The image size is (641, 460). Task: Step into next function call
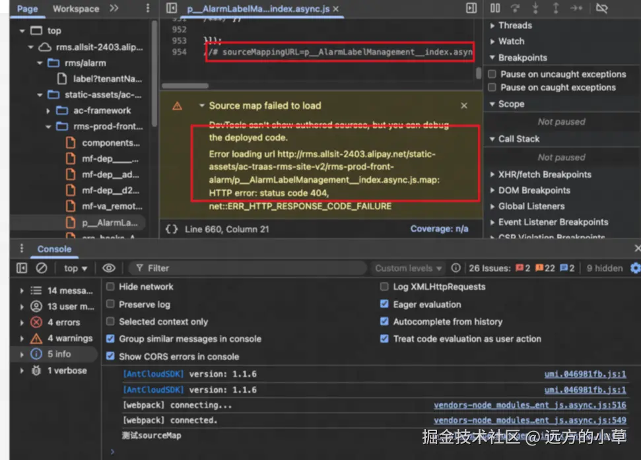pos(535,8)
